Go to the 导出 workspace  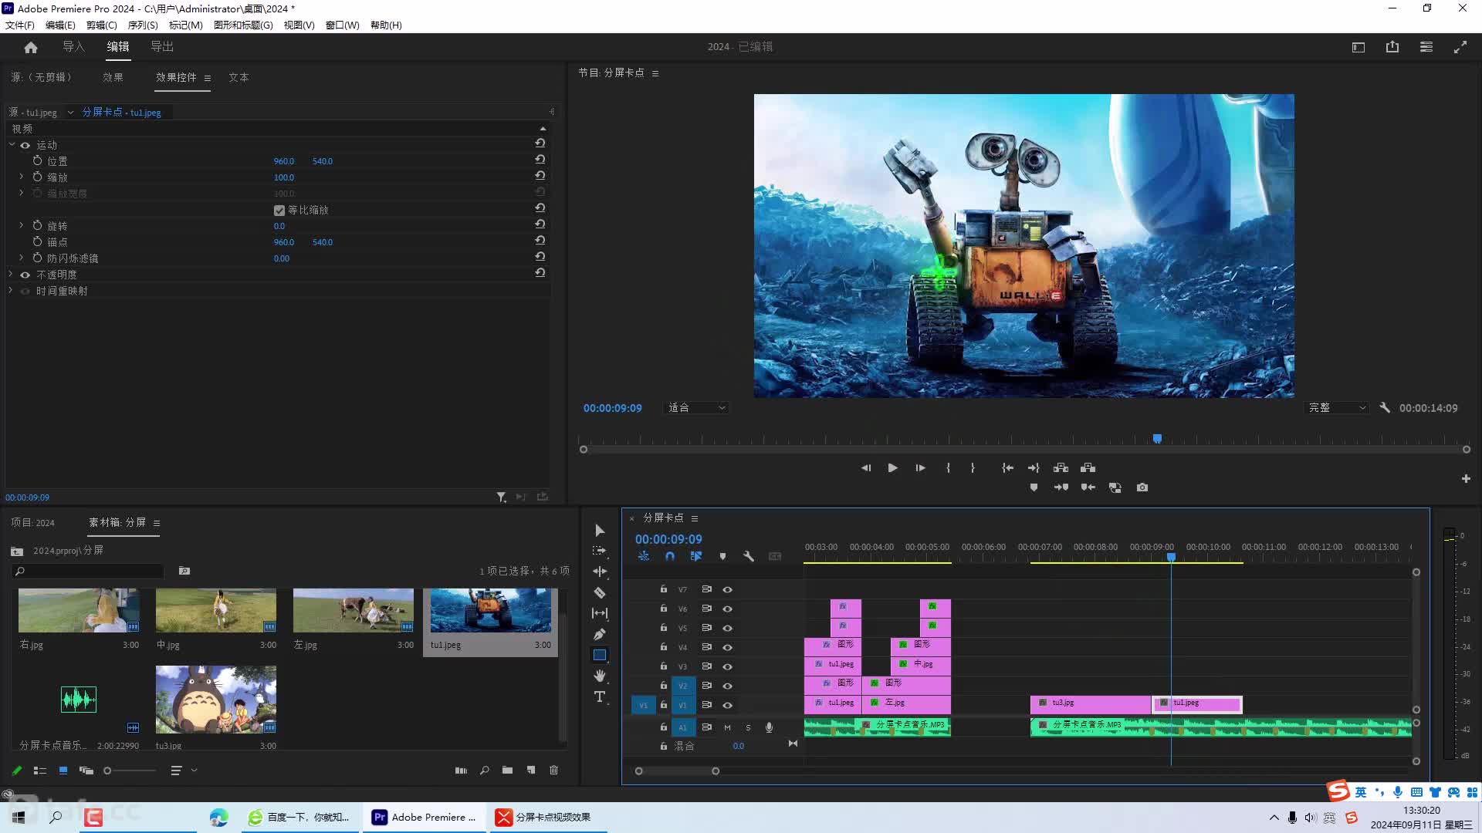coord(162,46)
